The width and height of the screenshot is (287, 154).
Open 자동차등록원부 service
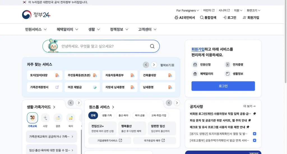click(x=120, y=75)
